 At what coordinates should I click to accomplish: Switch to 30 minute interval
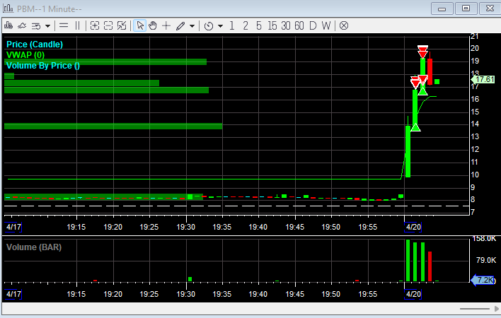(x=286, y=25)
